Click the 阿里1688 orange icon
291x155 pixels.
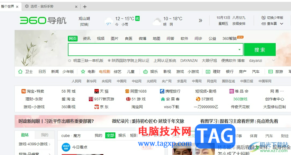pos(127,91)
